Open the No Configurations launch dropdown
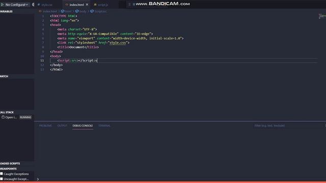This screenshot has width=326, height=183. [x=17, y=5]
